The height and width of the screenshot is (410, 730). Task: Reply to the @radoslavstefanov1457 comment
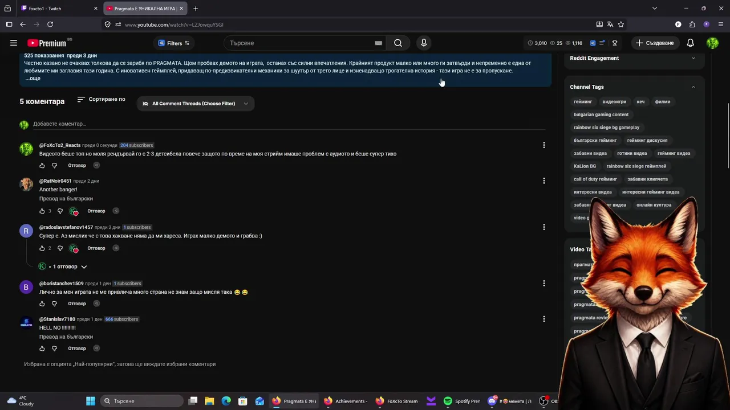96,248
